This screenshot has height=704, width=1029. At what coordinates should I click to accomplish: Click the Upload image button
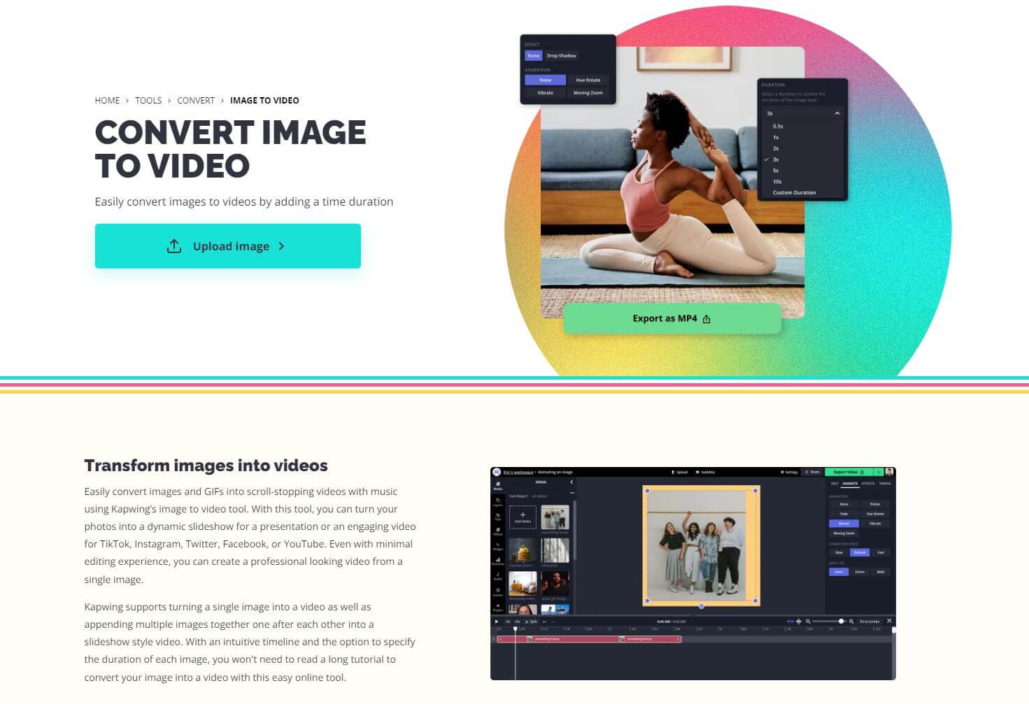[x=228, y=246]
